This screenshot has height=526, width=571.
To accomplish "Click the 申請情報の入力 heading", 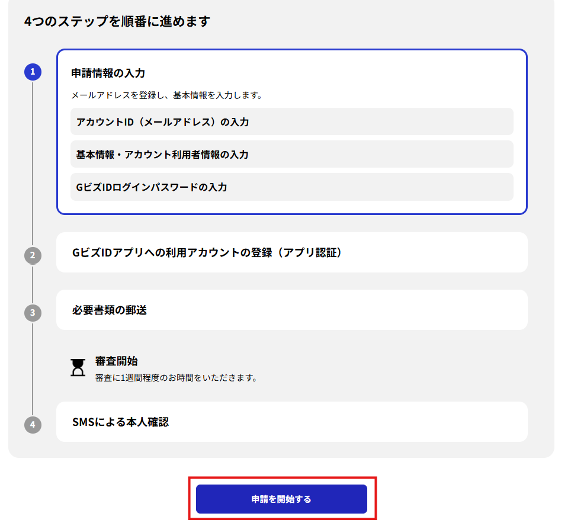I will (108, 73).
